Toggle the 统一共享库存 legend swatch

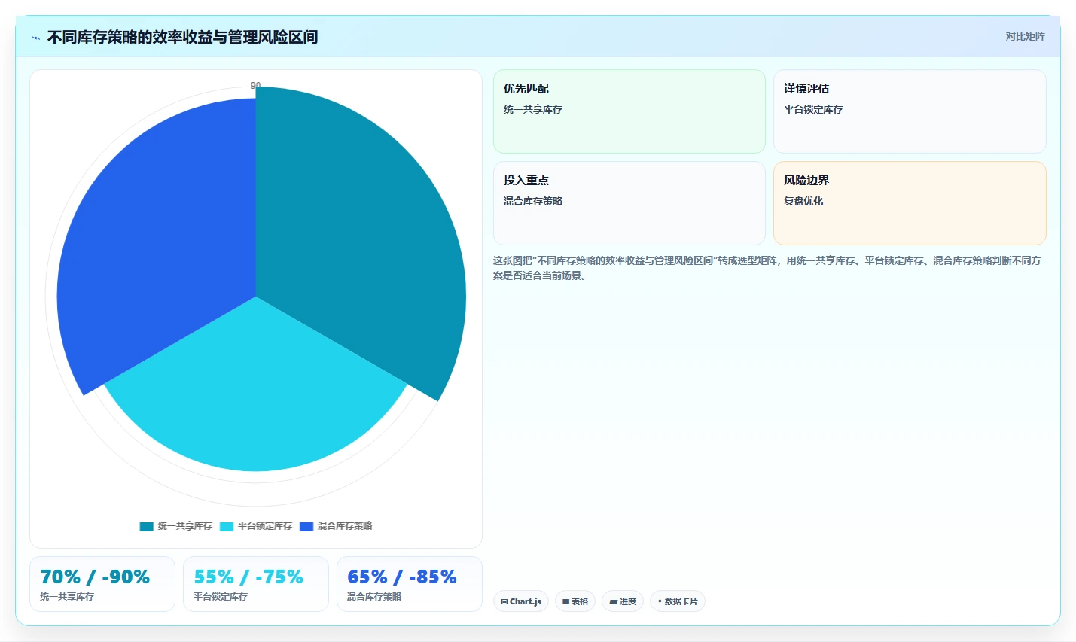146,526
